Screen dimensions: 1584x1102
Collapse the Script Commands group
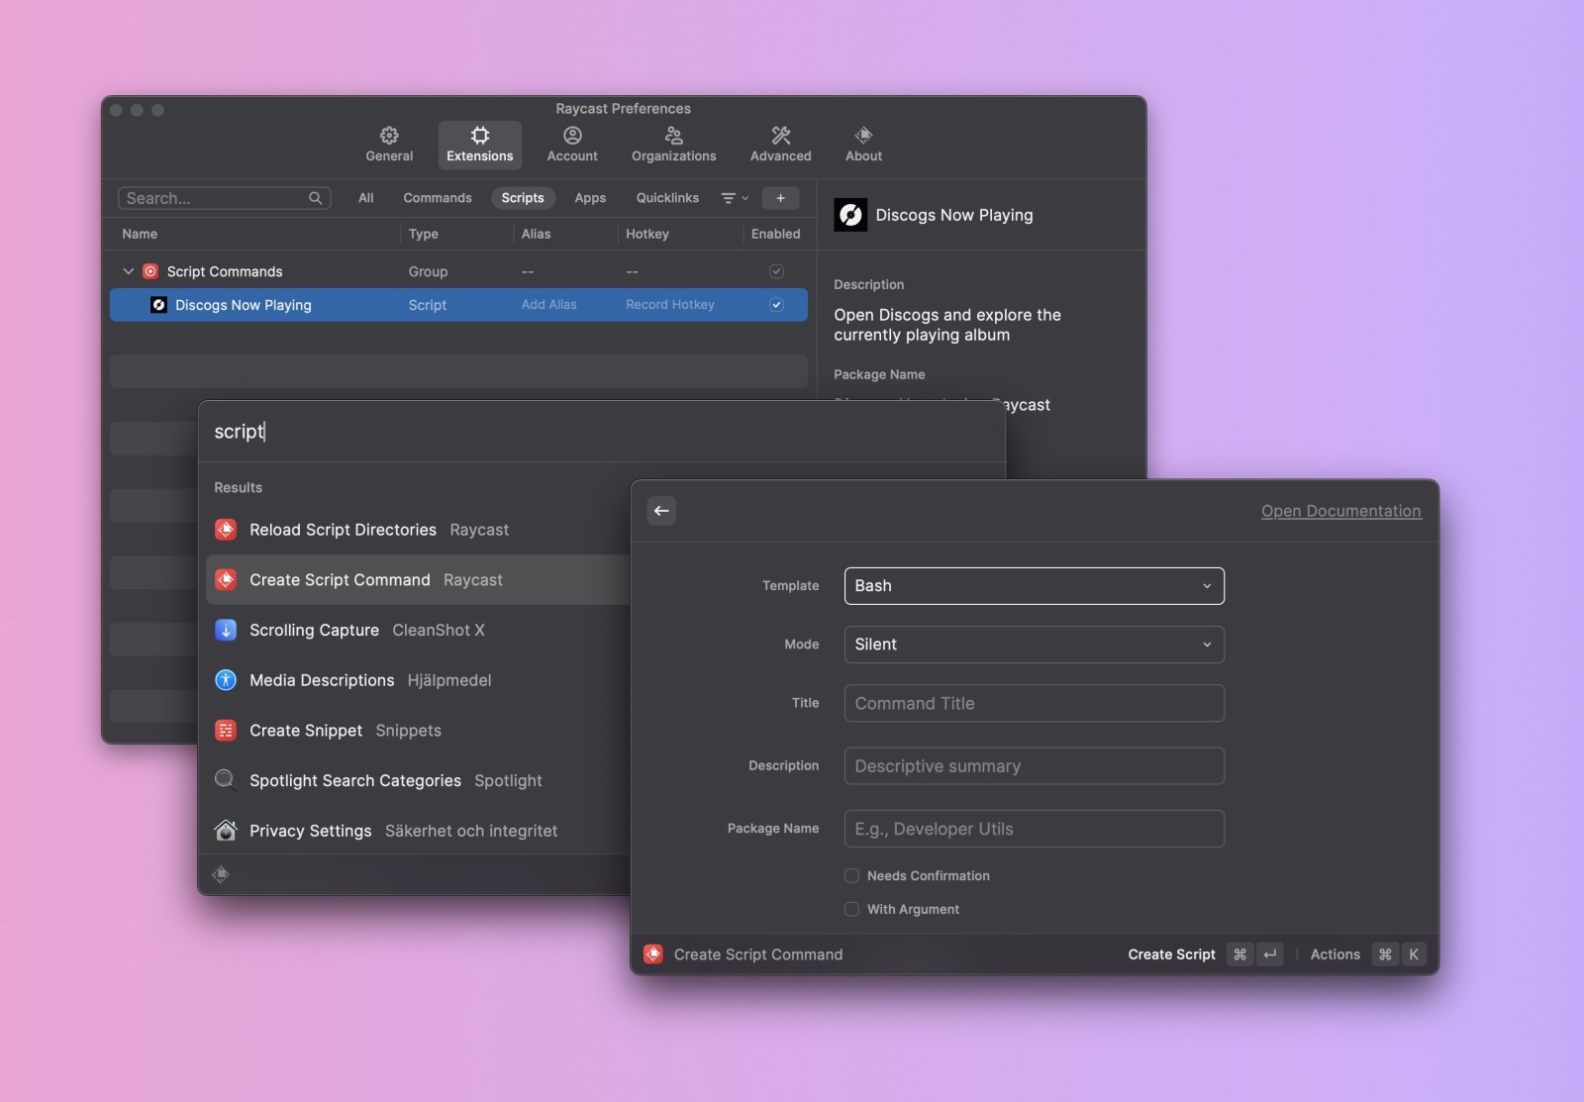pos(128,271)
